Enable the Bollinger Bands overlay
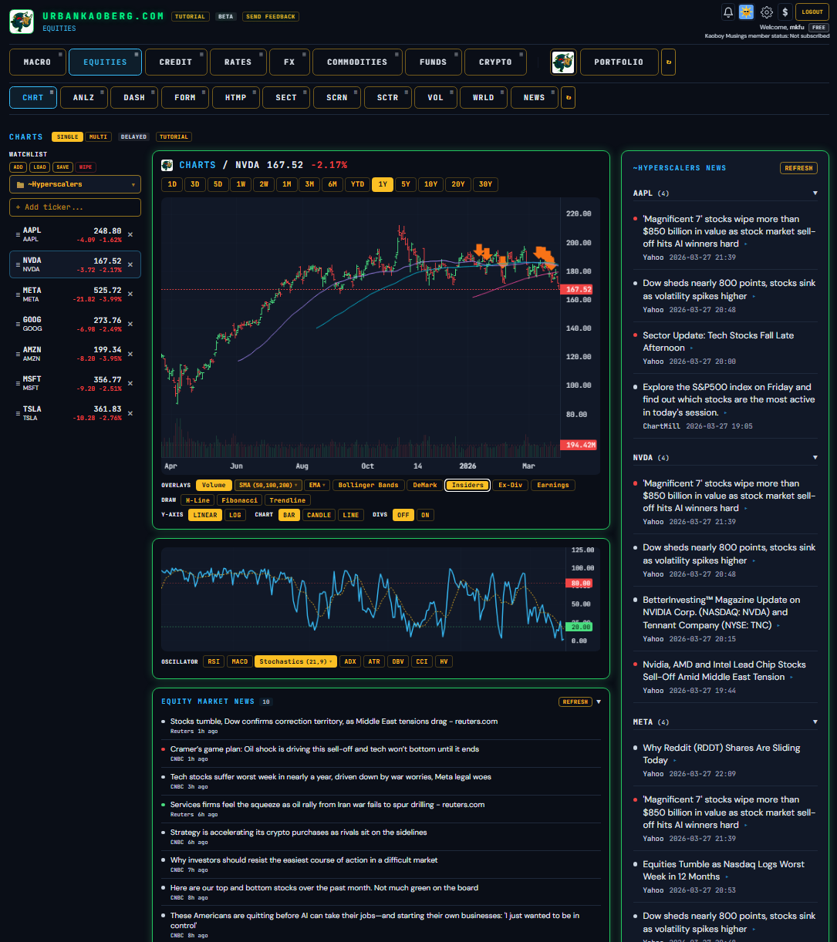837x942 pixels. pyautogui.click(x=368, y=485)
